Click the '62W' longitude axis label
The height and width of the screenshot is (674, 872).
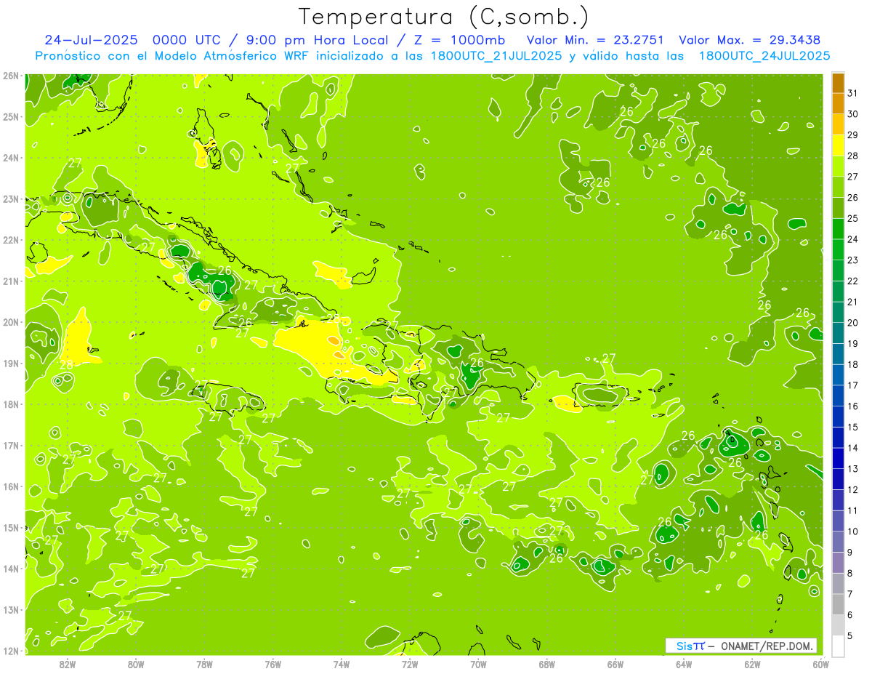(752, 664)
